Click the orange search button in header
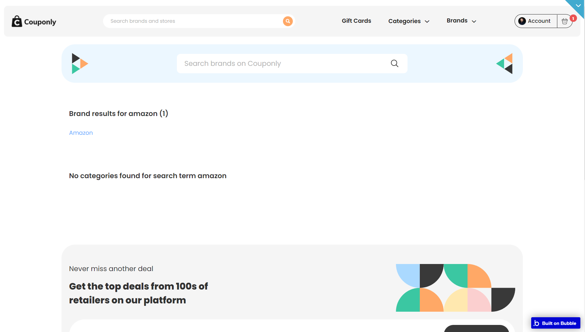 pyautogui.click(x=288, y=21)
